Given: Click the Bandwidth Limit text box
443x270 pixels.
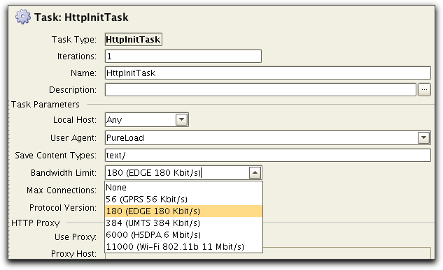Looking at the screenshot, I should pos(177,172).
